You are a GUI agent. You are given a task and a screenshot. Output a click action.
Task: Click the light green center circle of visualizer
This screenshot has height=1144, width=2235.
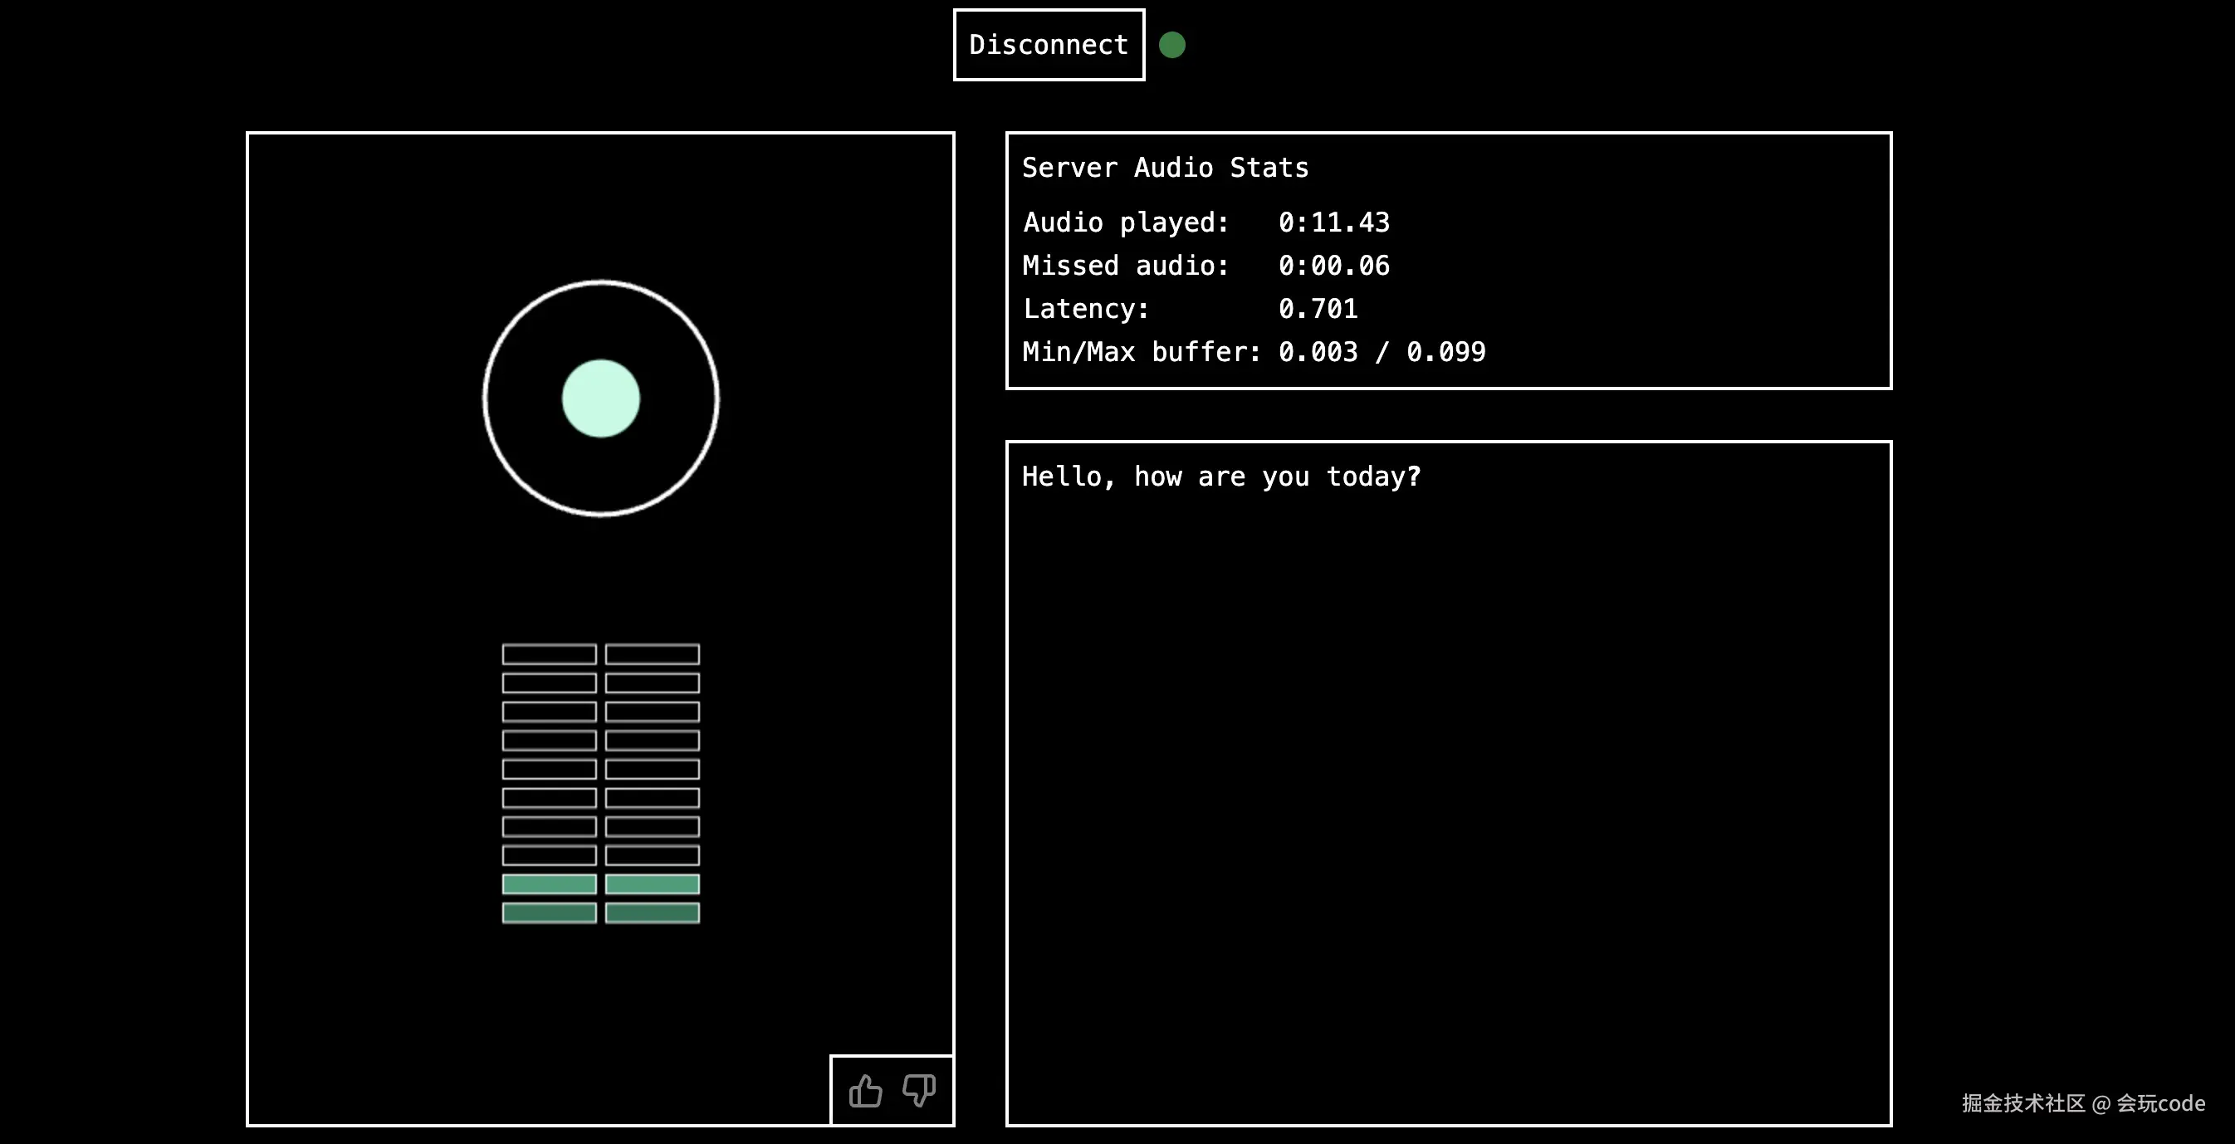coord(600,399)
